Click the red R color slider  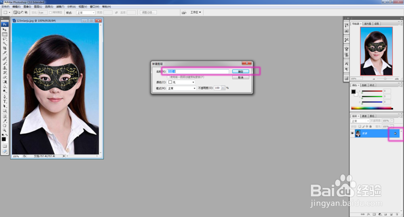372,91
